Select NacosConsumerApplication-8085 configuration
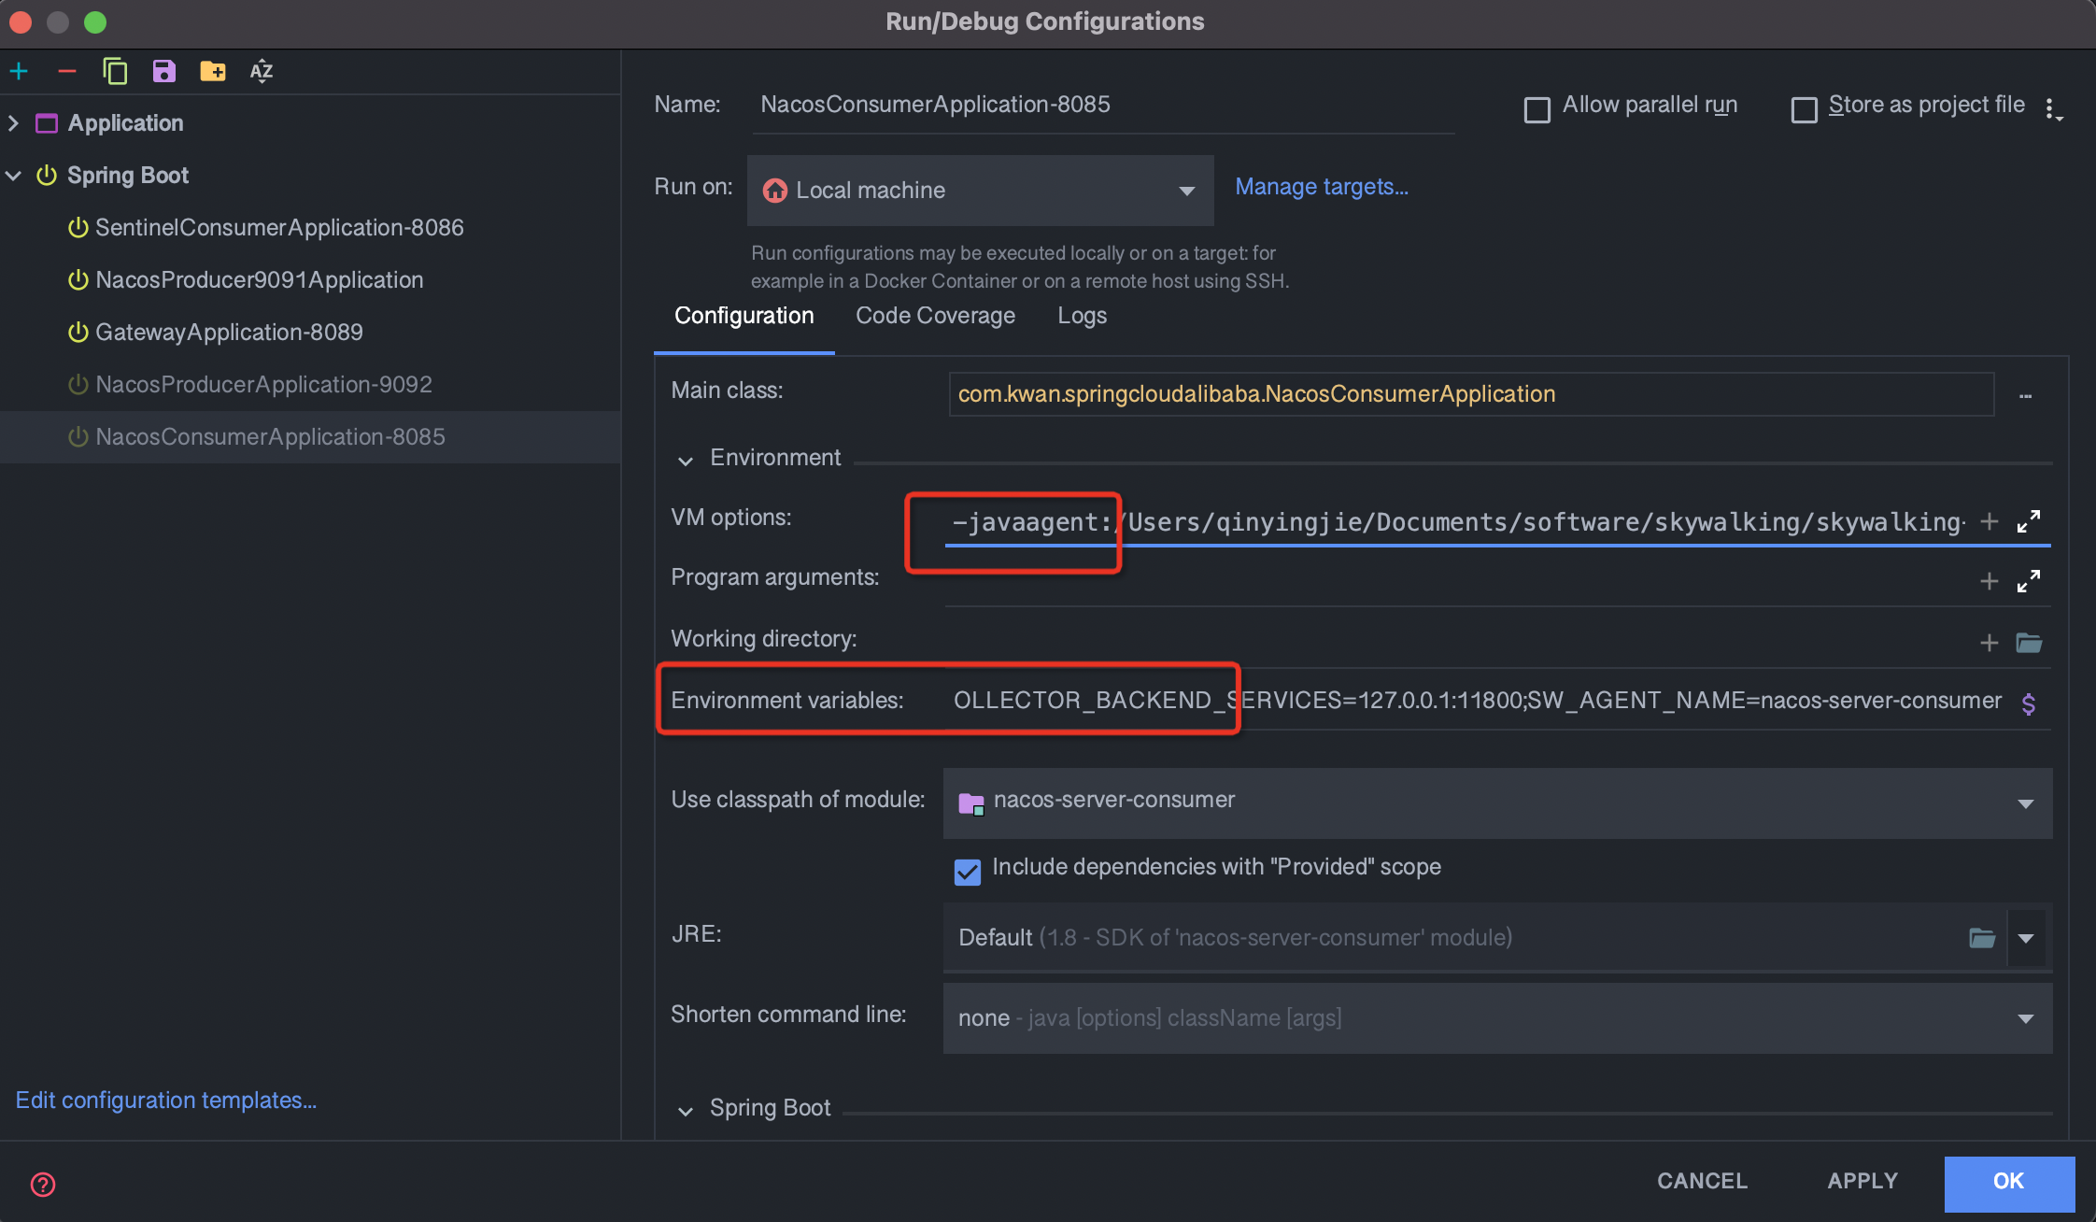The height and width of the screenshot is (1222, 2096). pos(310,437)
